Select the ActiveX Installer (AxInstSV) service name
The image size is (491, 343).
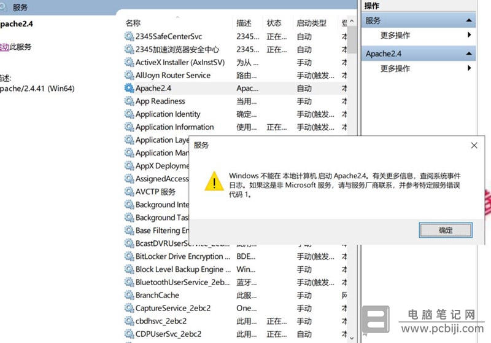pos(180,62)
